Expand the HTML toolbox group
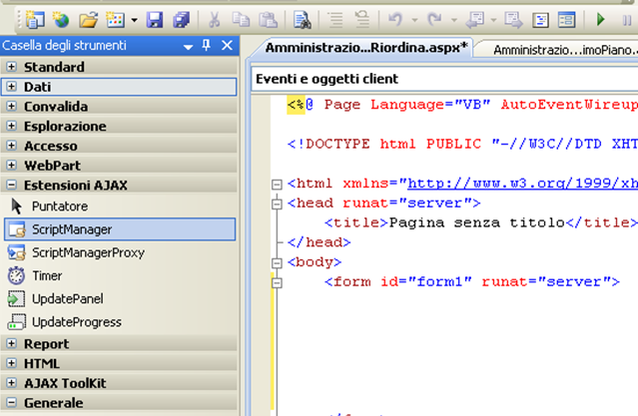Image resolution: width=638 pixels, height=416 pixels. [x=11, y=363]
